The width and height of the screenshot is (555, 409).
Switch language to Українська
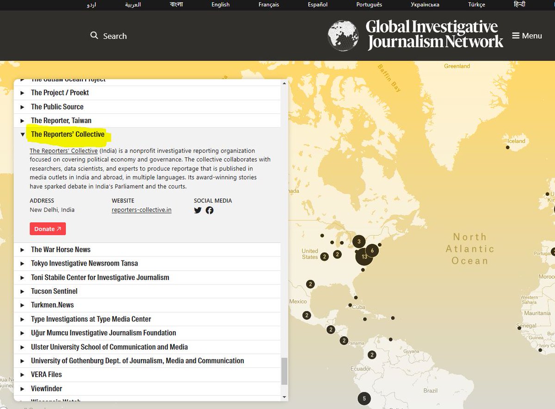click(x=425, y=5)
